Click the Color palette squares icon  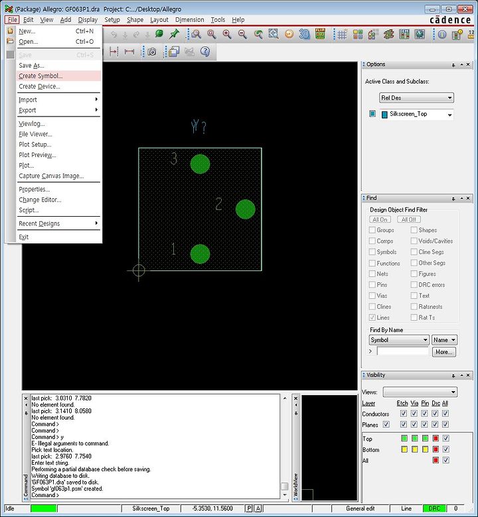(358, 34)
